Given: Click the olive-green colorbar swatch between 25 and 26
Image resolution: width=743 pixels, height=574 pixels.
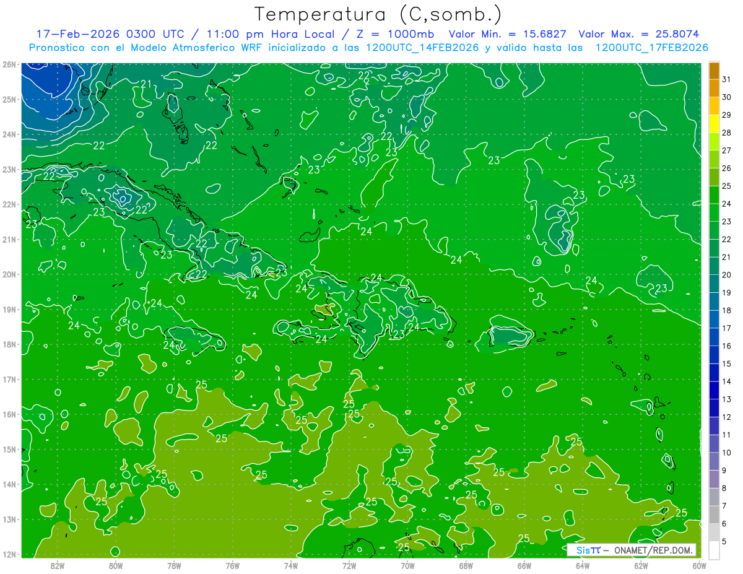Looking at the screenshot, I should (x=714, y=176).
